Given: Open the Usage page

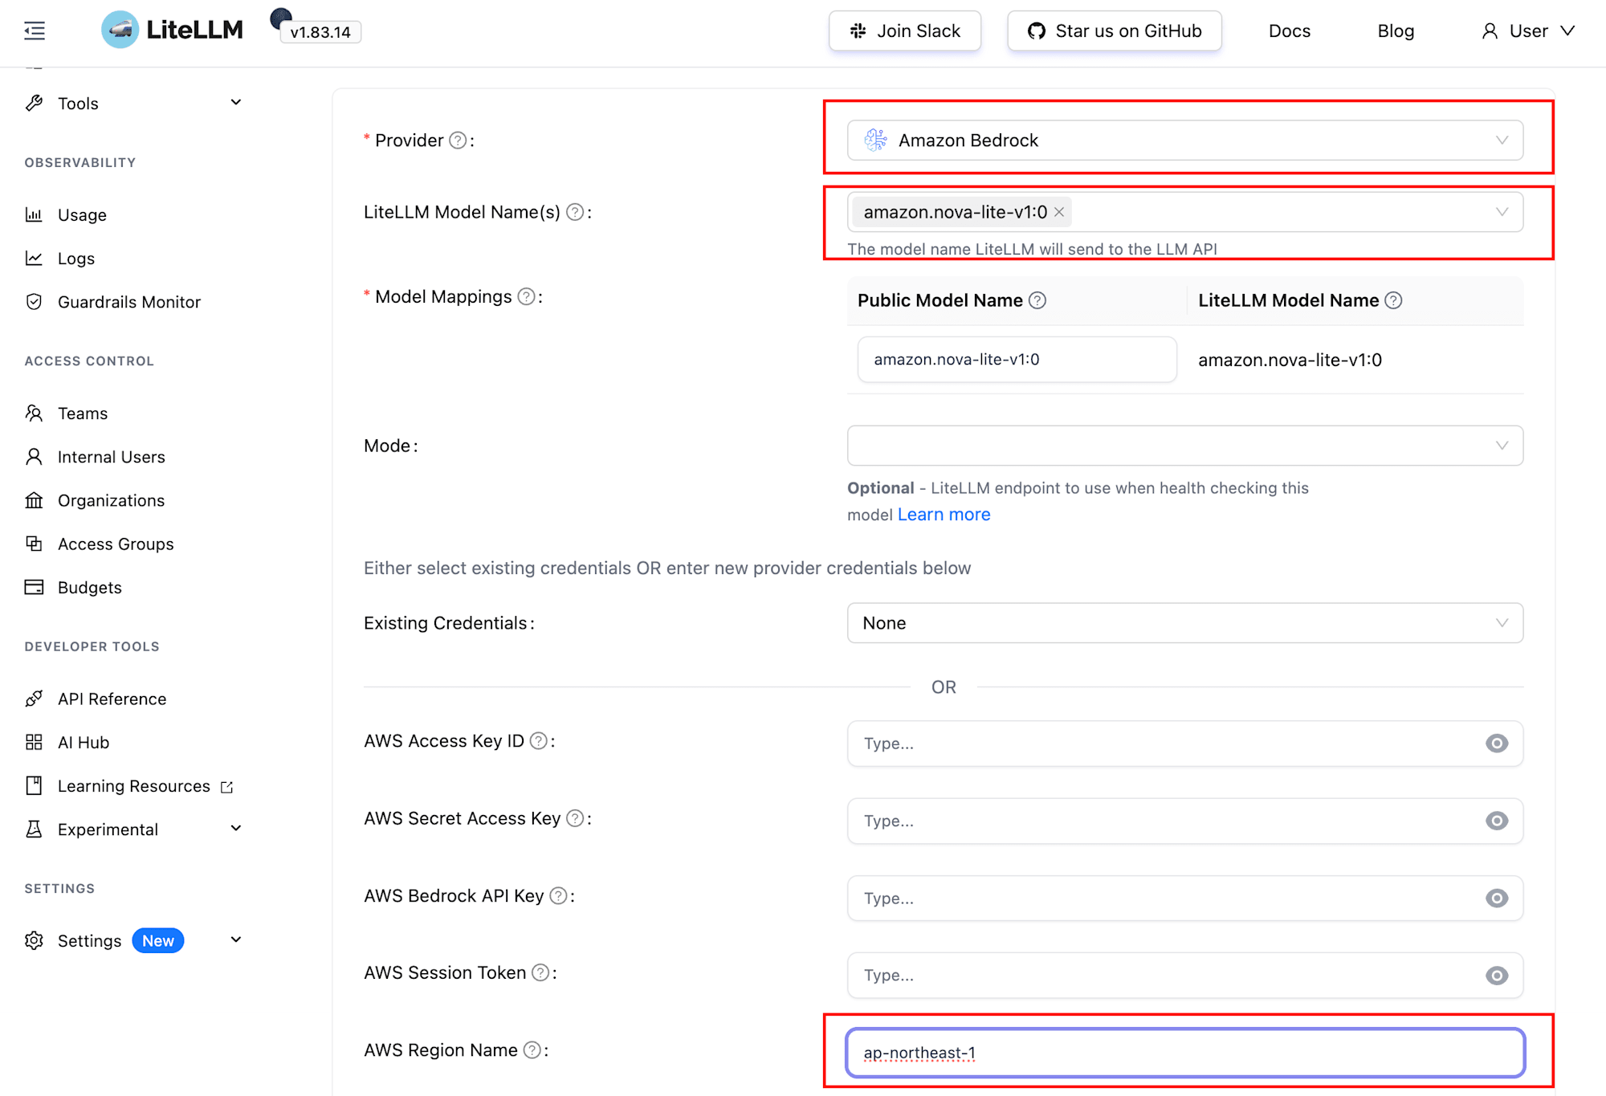Looking at the screenshot, I should (82, 214).
